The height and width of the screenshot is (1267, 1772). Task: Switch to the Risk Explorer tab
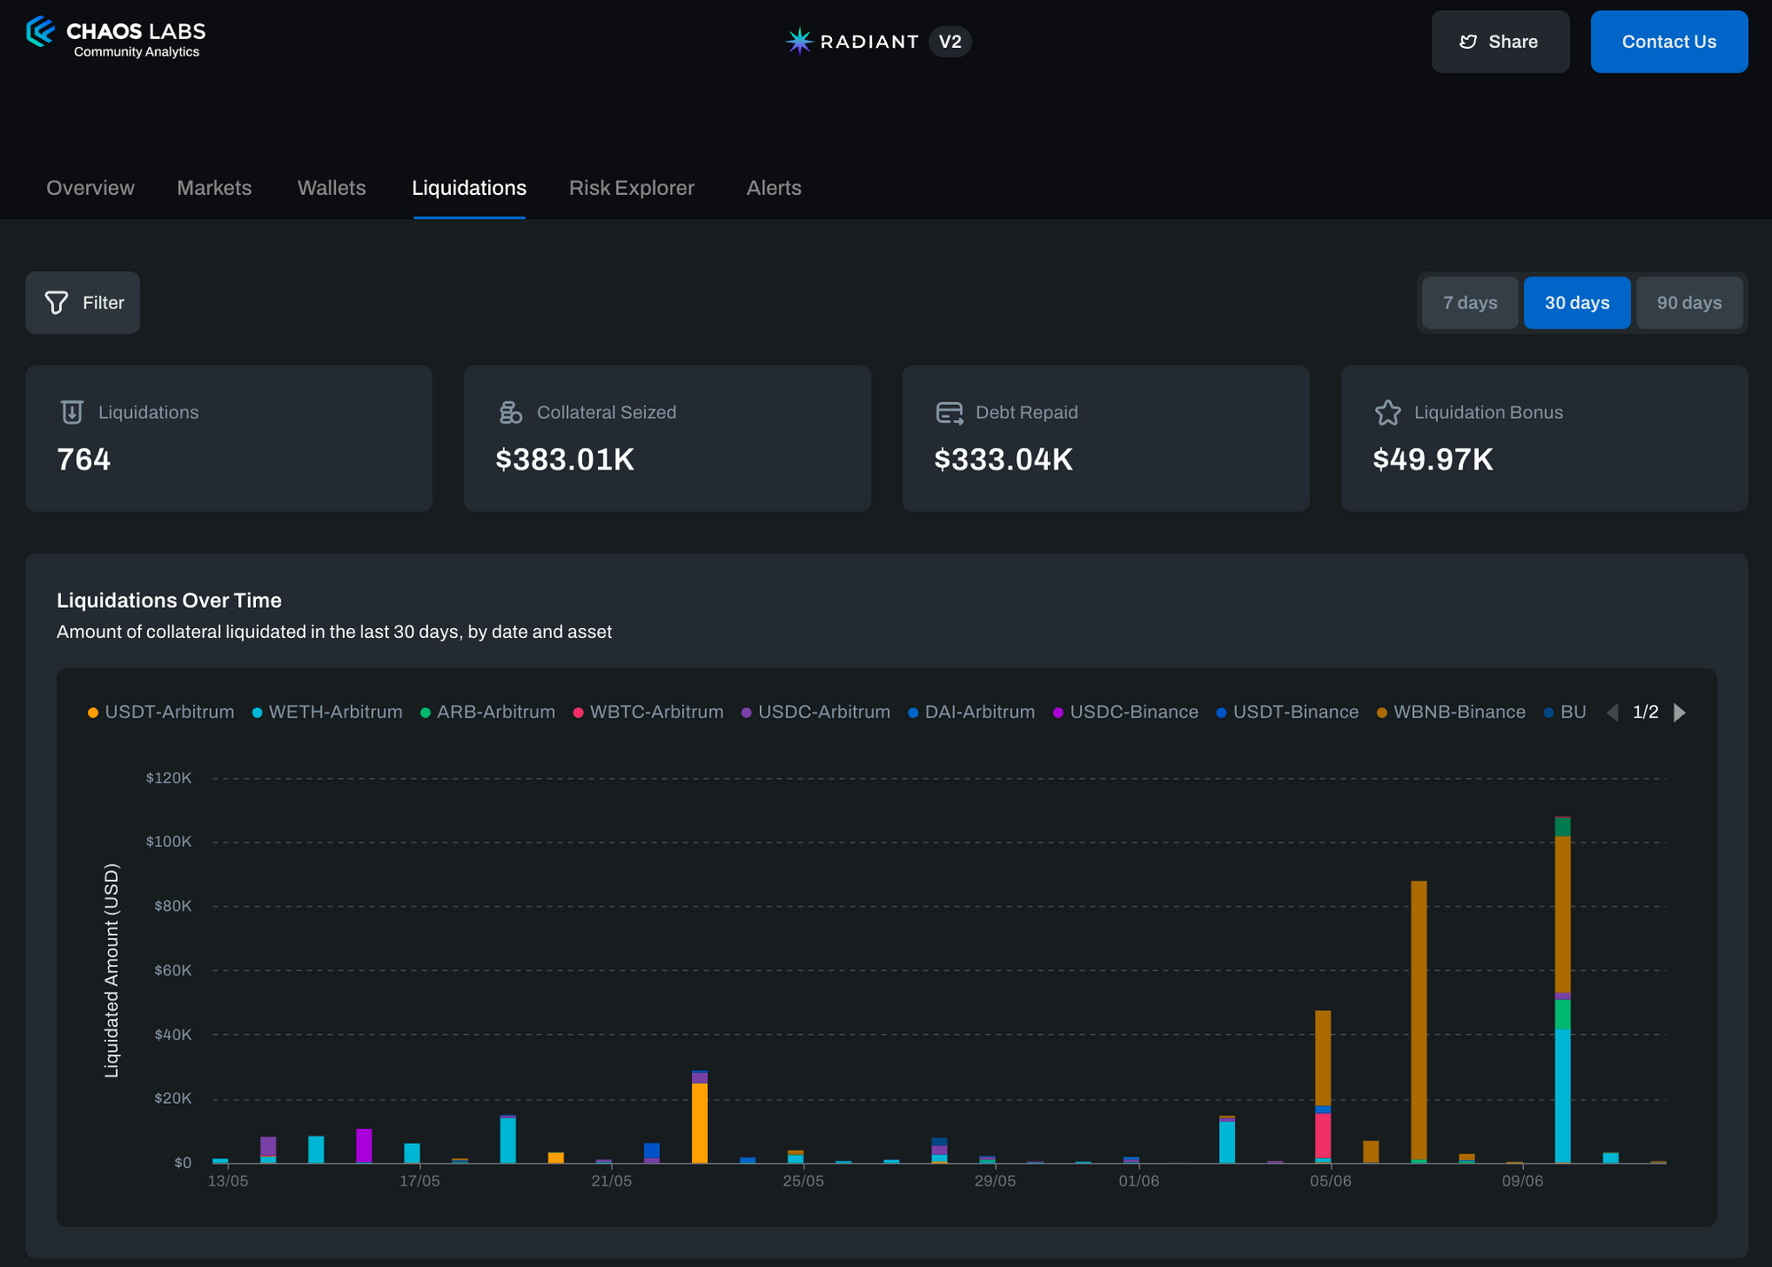pos(632,188)
